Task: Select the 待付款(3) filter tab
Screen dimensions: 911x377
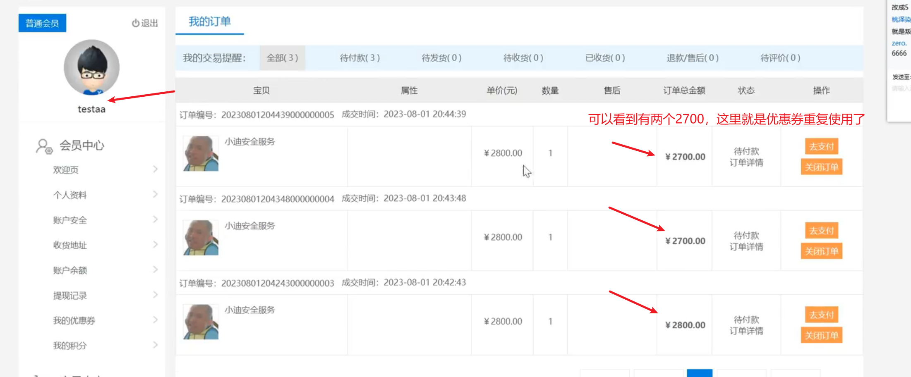Action: coord(360,58)
